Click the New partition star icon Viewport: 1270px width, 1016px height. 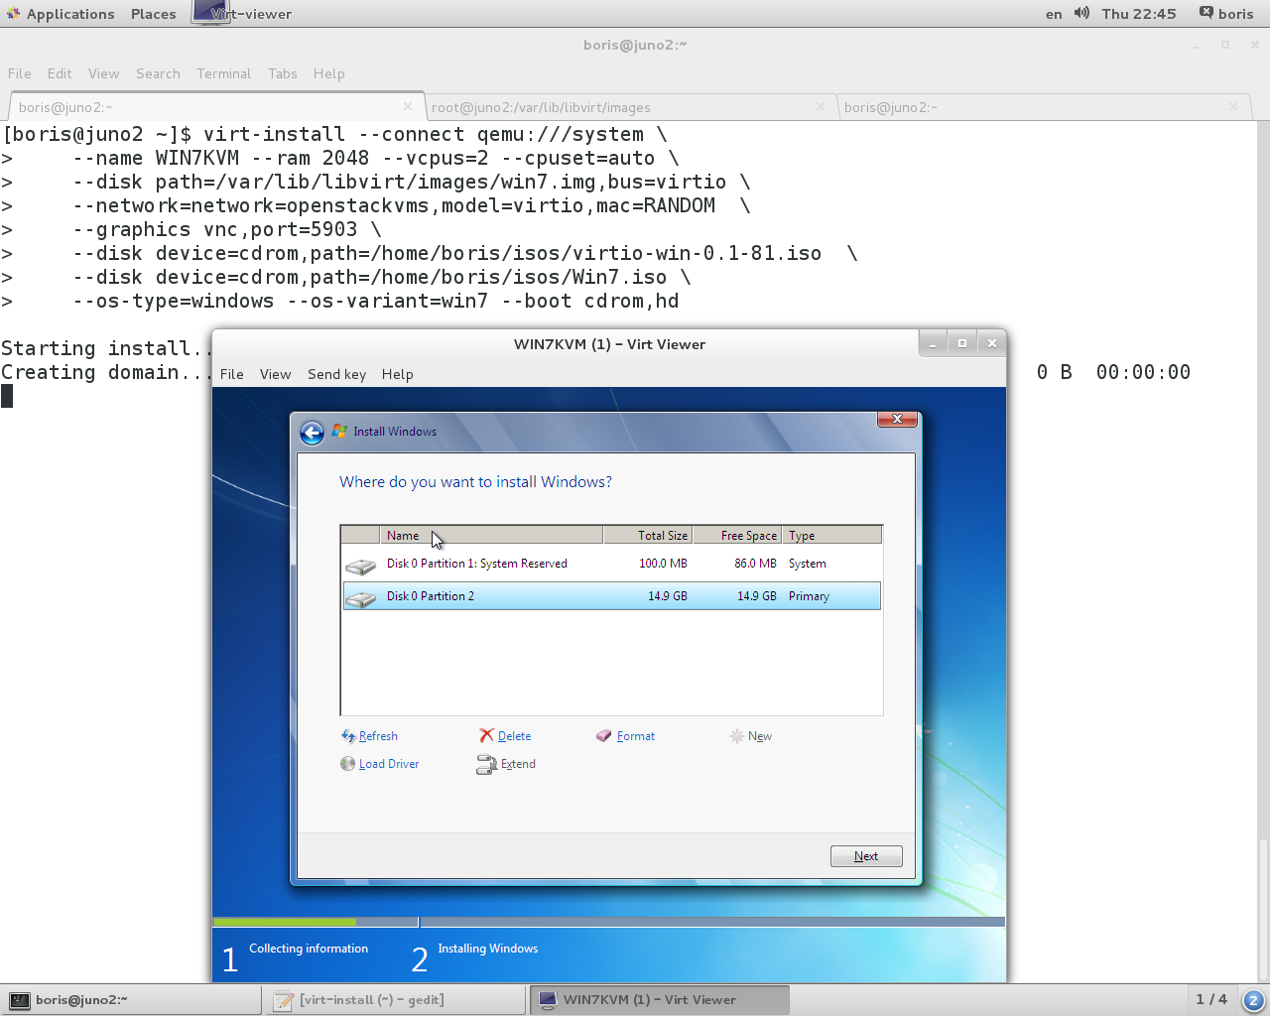pyautogui.click(x=736, y=736)
